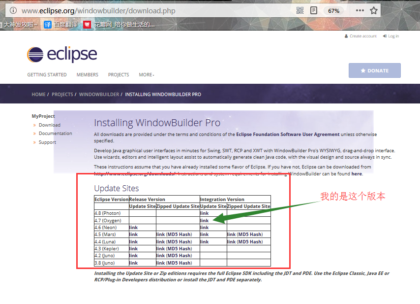Open Download in MyProject sidebar
Image resolution: width=420 pixels, height=304 pixels.
point(50,125)
